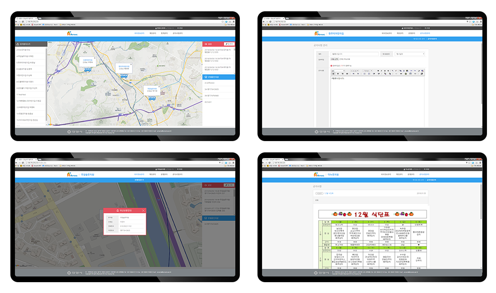Open 통계관리 in the map screen's navigation menu

point(165,33)
